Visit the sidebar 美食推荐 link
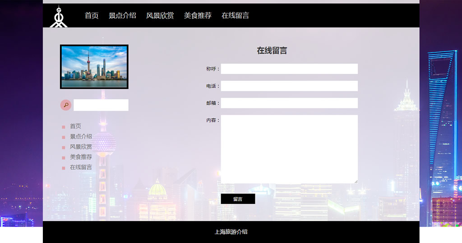Viewport: 462px width, 243px height. click(x=81, y=157)
